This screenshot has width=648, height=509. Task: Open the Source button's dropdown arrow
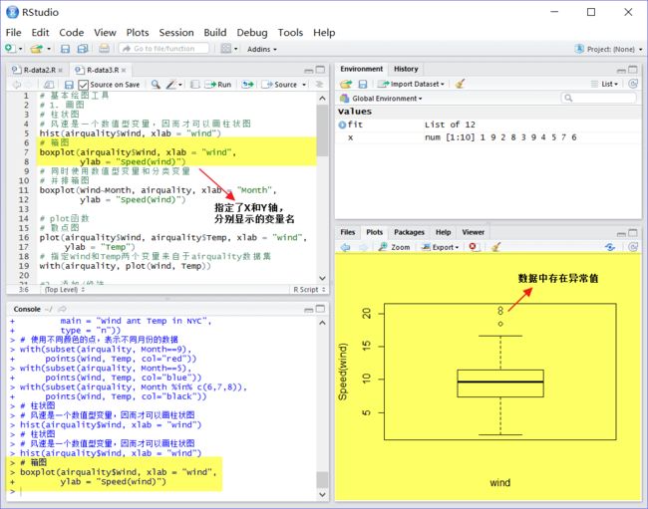(304, 85)
